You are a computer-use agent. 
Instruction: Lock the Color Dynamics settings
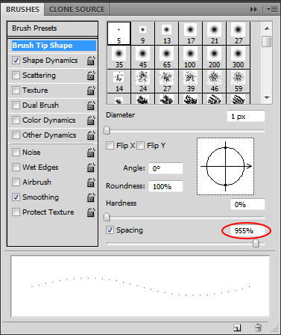[91, 120]
